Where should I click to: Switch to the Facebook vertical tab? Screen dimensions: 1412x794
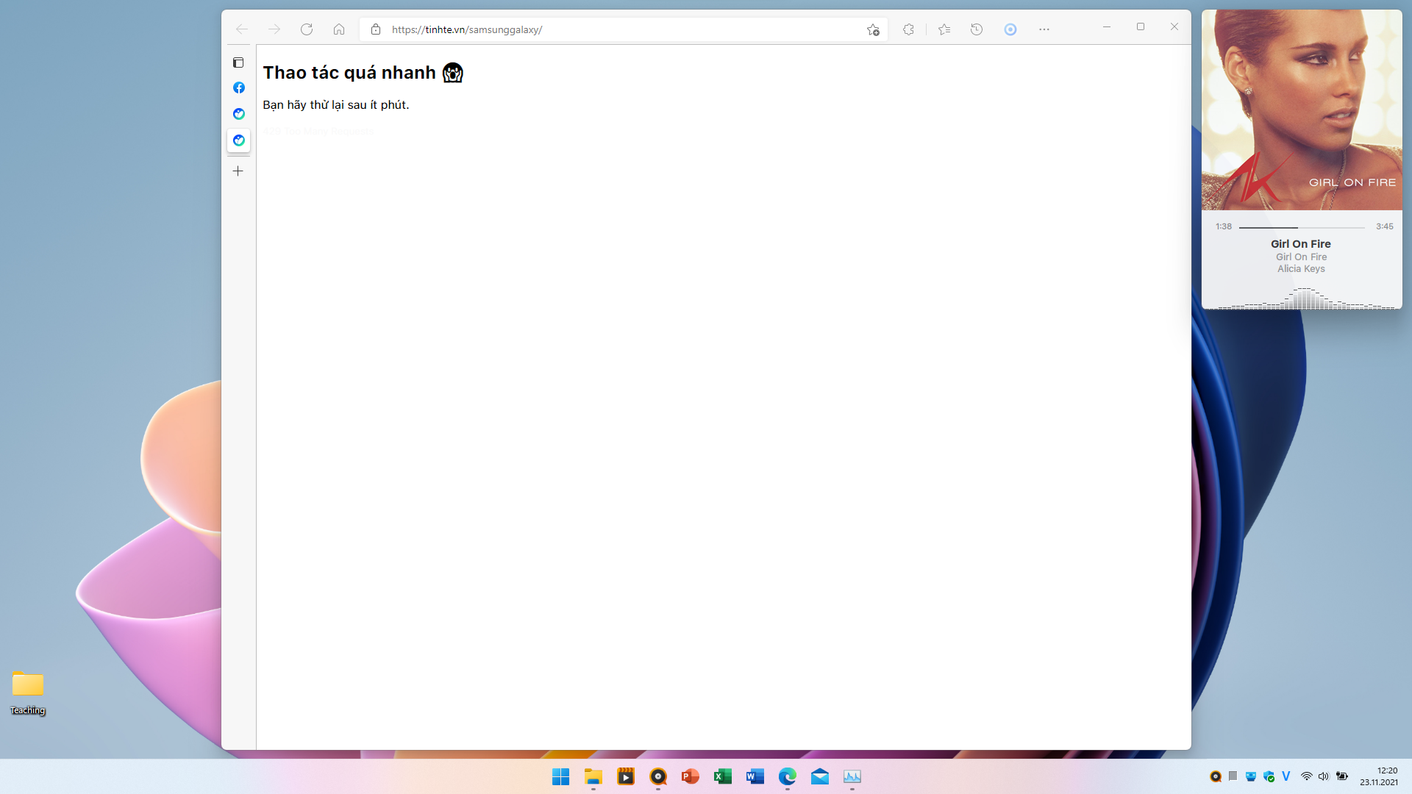[x=239, y=87]
